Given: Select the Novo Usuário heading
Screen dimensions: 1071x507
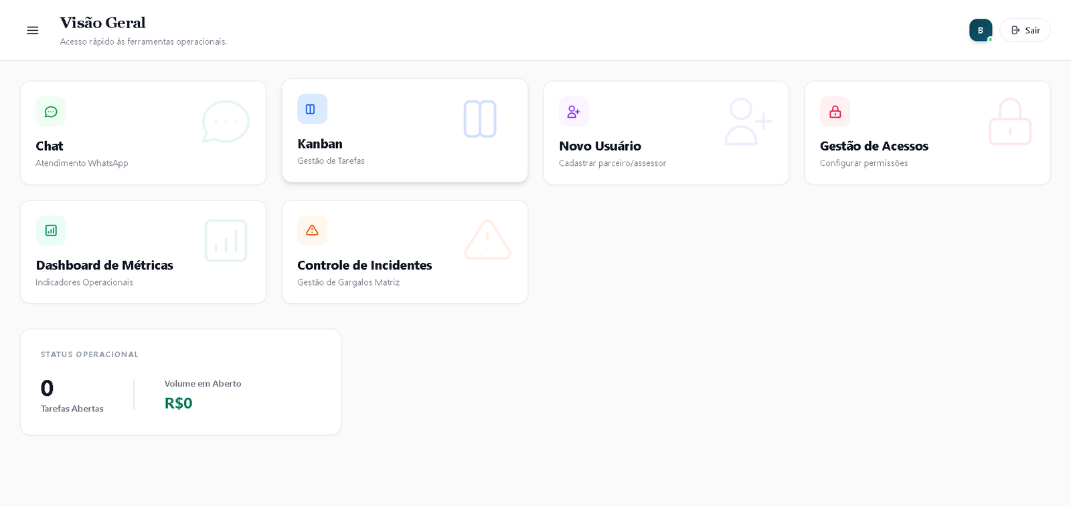Looking at the screenshot, I should point(600,146).
